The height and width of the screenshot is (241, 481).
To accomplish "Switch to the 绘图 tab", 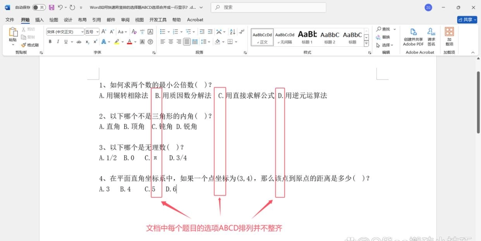I will pyautogui.click(x=54, y=20).
